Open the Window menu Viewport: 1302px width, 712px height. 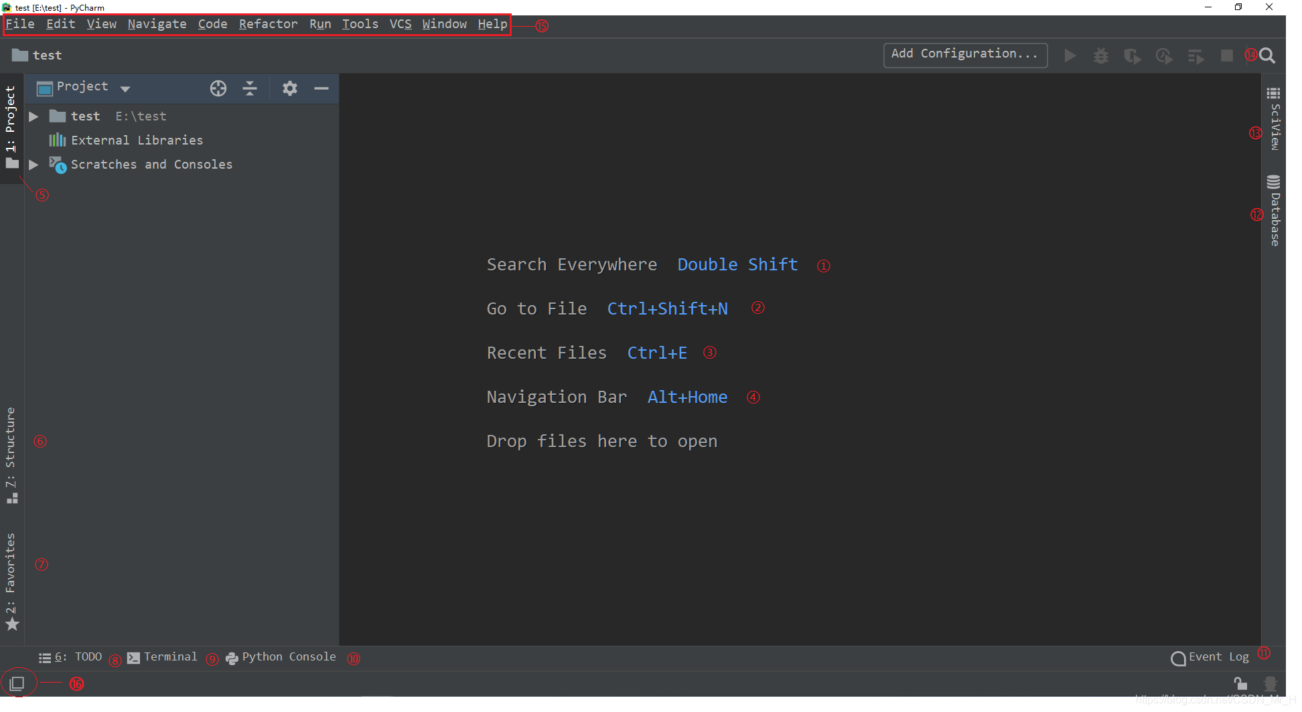[444, 24]
